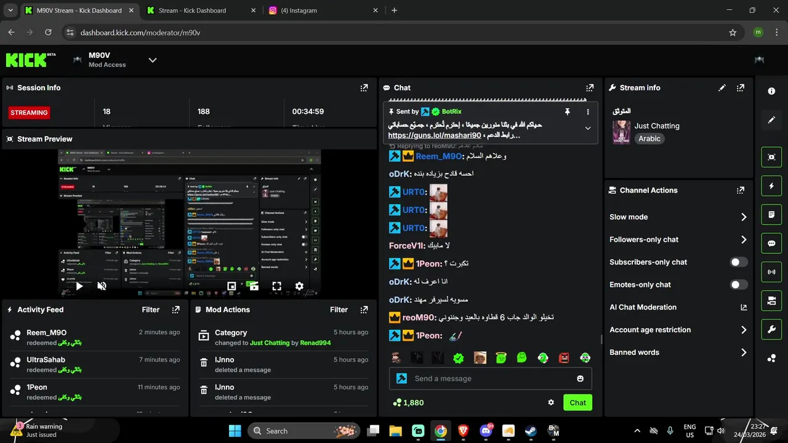Show hidden system tray icons
788x443 pixels.
click(x=637, y=431)
